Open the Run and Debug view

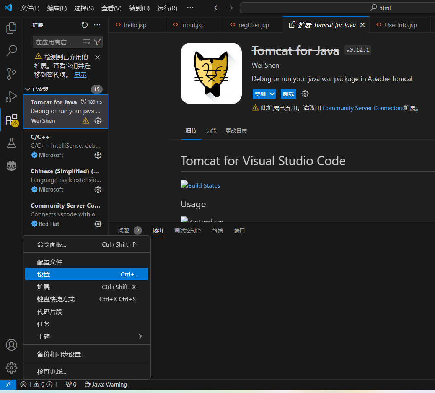pos(11,97)
